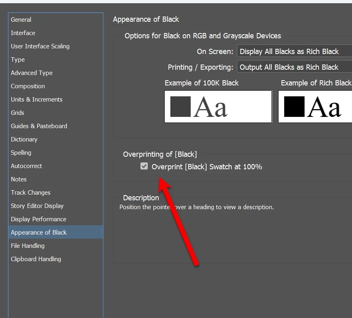
Task: Click the Rich Black example preview
Action: tap(315, 107)
